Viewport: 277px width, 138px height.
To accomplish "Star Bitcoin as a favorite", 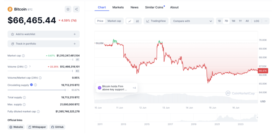I will (68, 9).
